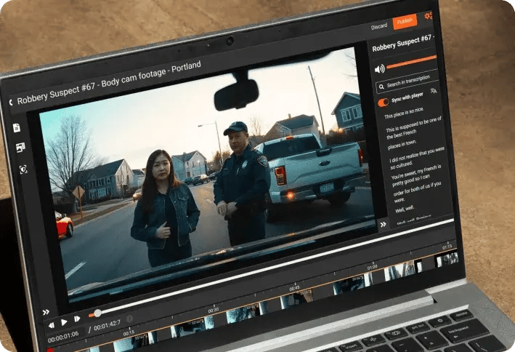This screenshot has width=515, height=352.
Task: Click the help question mark near the timecode
Action: (129, 319)
